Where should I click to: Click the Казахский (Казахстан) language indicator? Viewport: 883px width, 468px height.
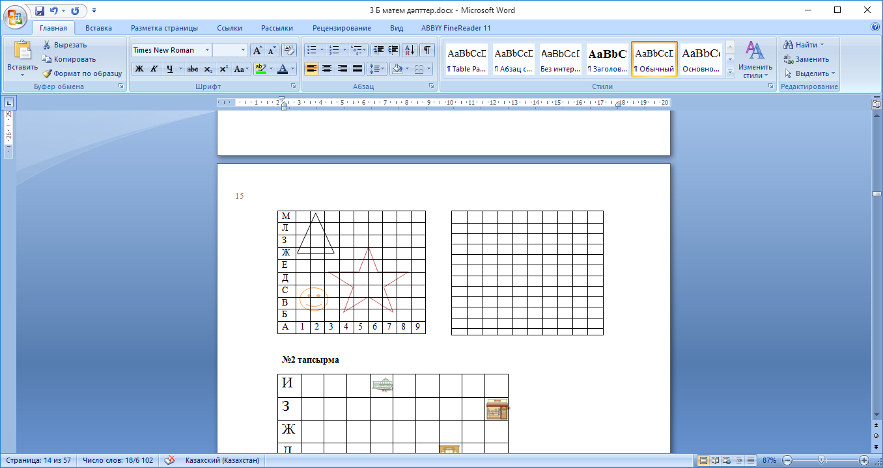pyautogui.click(x=222, y=460)
